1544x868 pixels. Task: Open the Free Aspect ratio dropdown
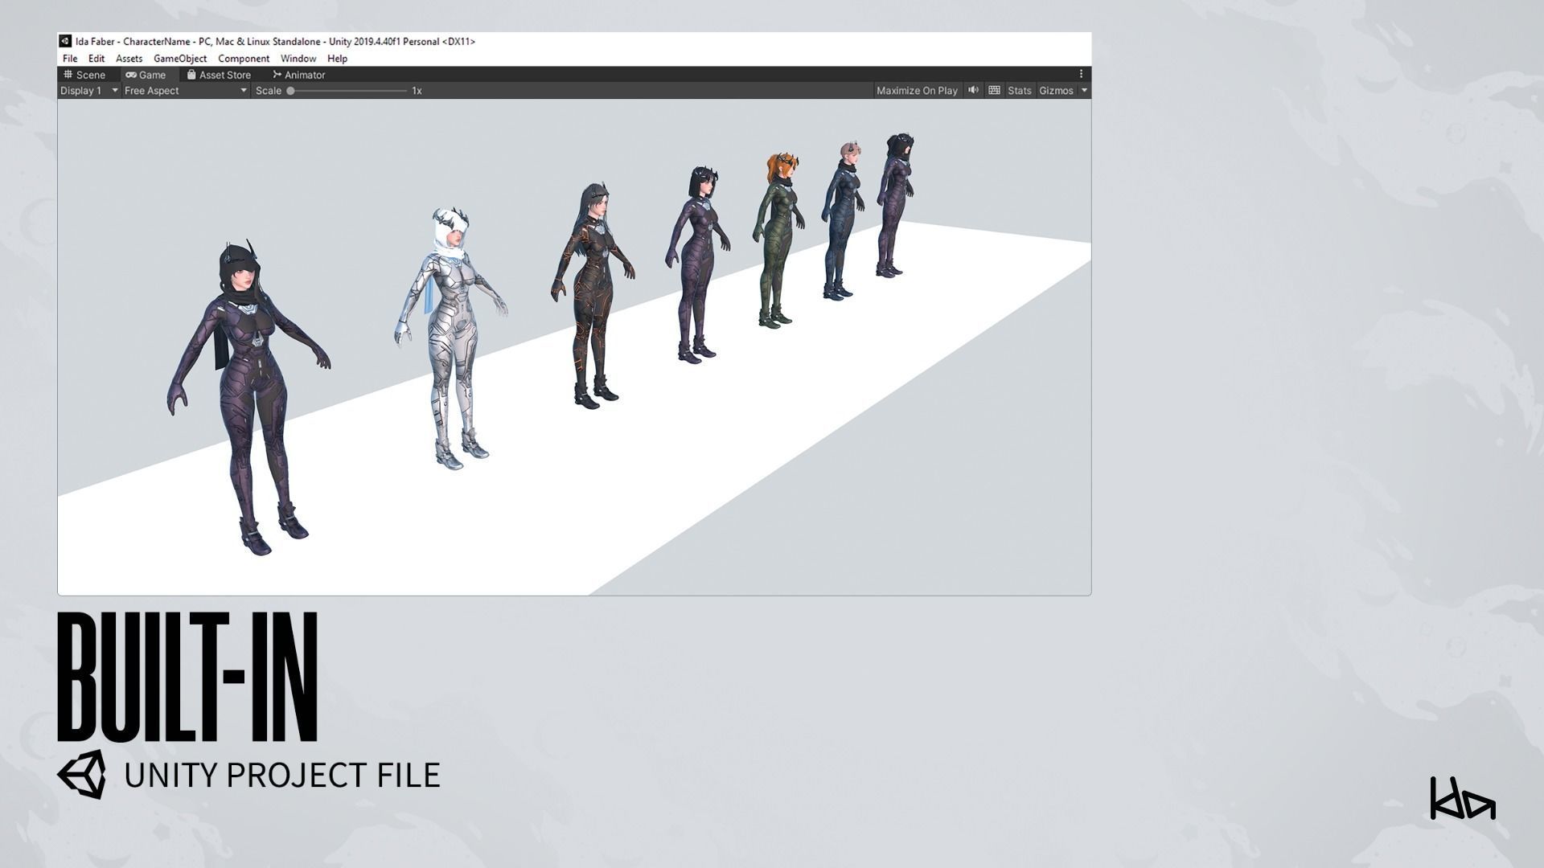185,91
